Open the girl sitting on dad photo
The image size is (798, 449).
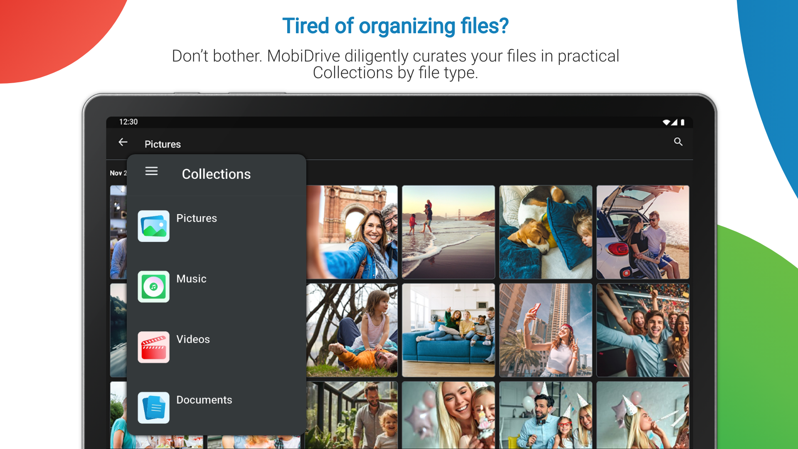pos(352,331)
